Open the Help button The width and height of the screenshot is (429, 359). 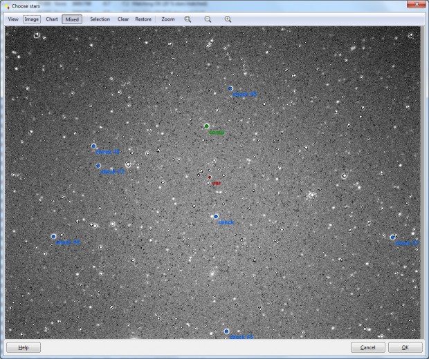coord(24,347)
